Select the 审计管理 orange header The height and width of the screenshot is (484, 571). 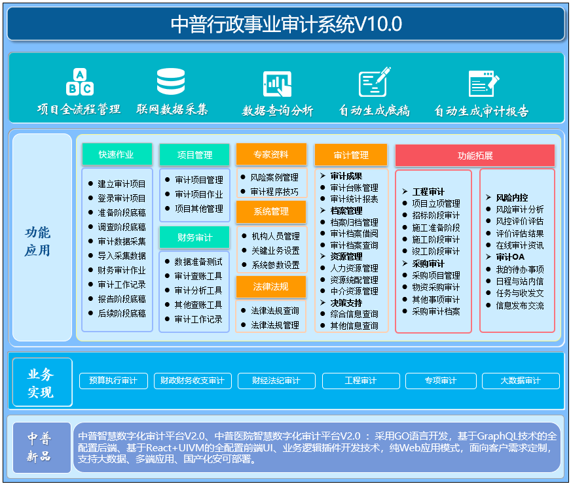(351, 155)
